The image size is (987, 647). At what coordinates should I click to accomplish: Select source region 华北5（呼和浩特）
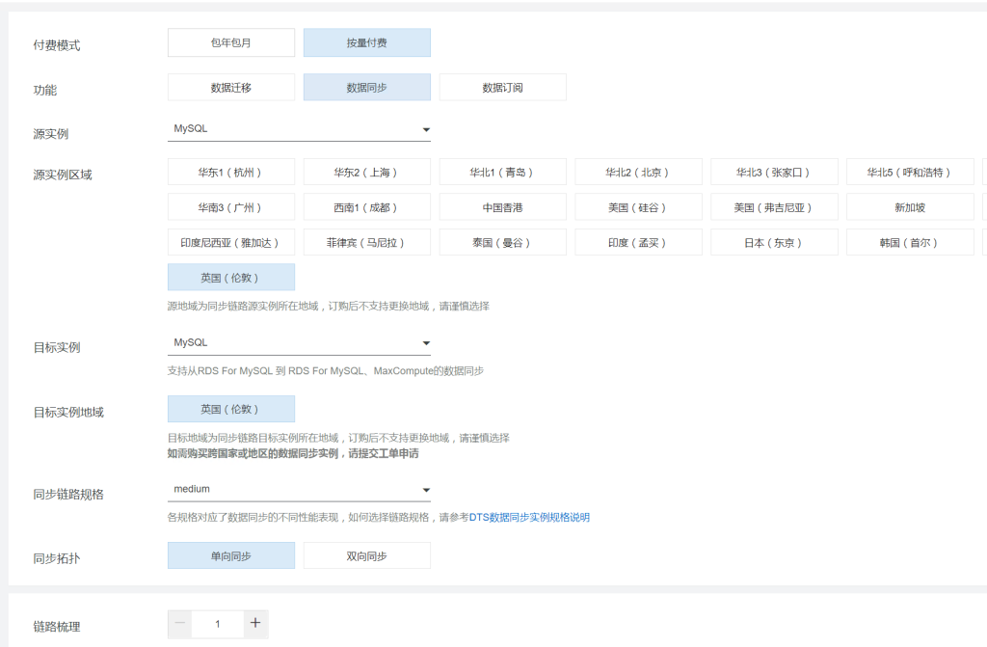pos(910,172)
